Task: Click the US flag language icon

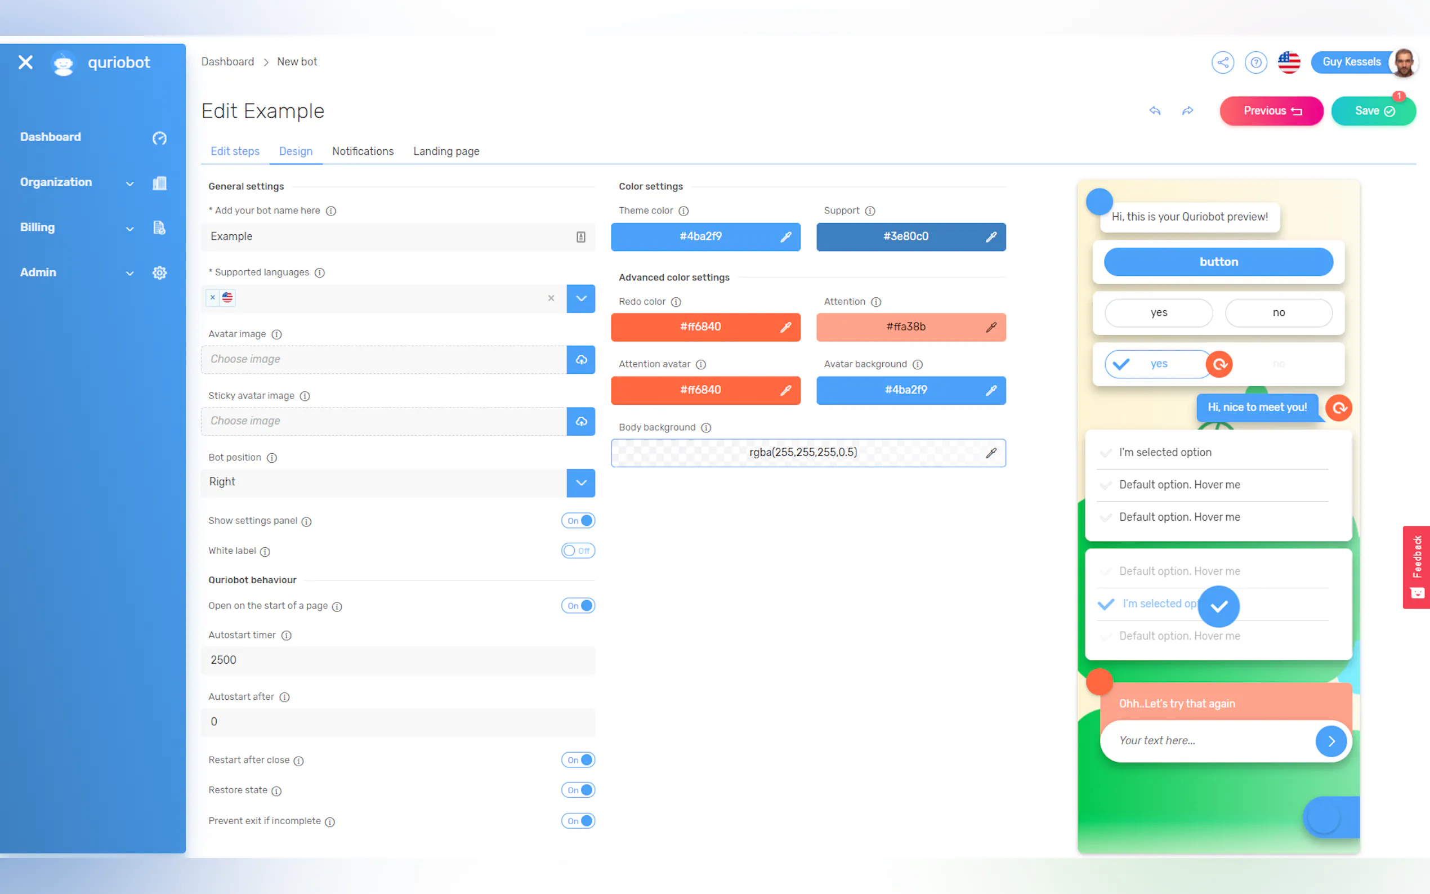Action: pyautogui.click(x=1289, y=62)
